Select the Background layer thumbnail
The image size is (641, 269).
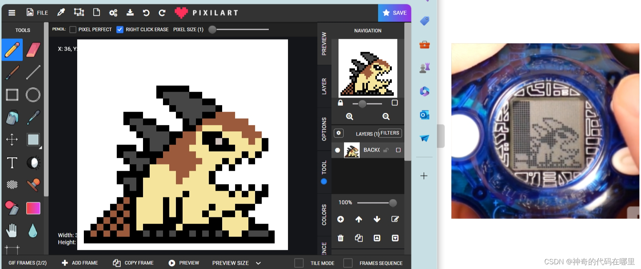(351, 150)
